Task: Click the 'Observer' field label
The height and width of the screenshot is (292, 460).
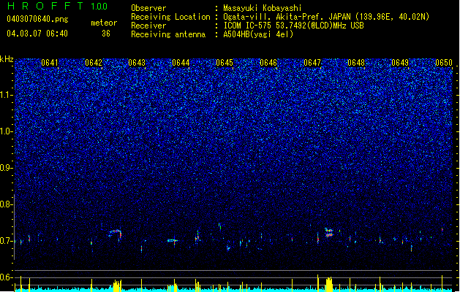Action: pos(148,8)
